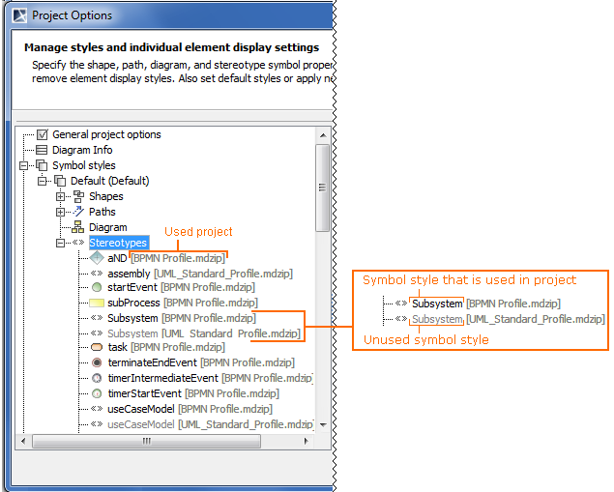Select the Shapes tree item
Image resolution: width=614 pixels, height=492 pixels.
tap(105, 196)
